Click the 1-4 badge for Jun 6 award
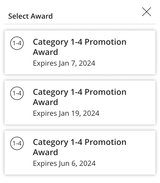The image size is (160, 183). [17, 143]
